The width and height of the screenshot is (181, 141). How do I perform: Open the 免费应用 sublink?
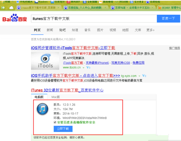coord(139,63)
